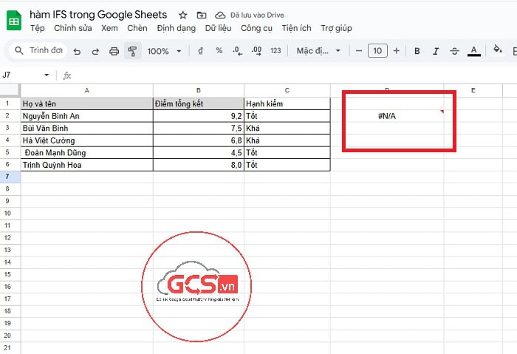Screen dimensions: 517x354
Task: Click the undo arrow icon
Action: tap(77, 51)
